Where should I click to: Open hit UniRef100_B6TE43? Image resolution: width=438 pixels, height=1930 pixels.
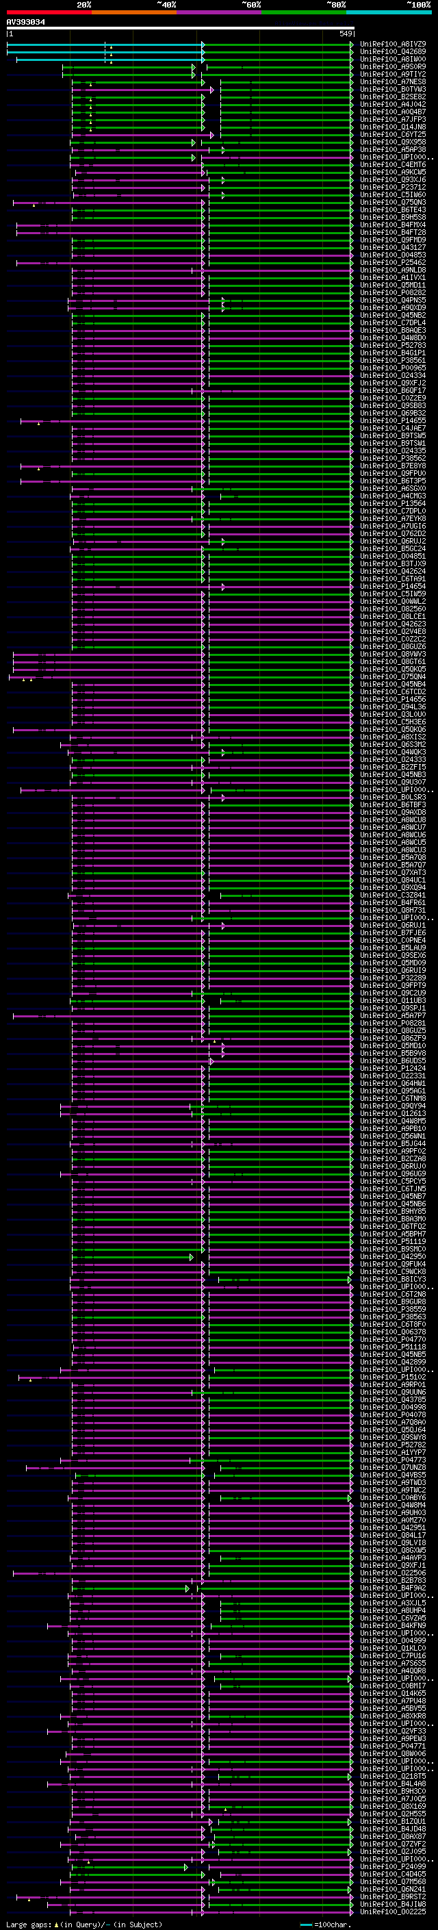393,209
